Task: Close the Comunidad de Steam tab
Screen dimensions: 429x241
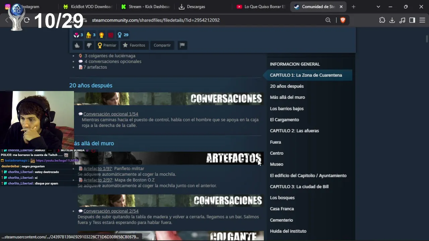Action: [x=341, y=7]
